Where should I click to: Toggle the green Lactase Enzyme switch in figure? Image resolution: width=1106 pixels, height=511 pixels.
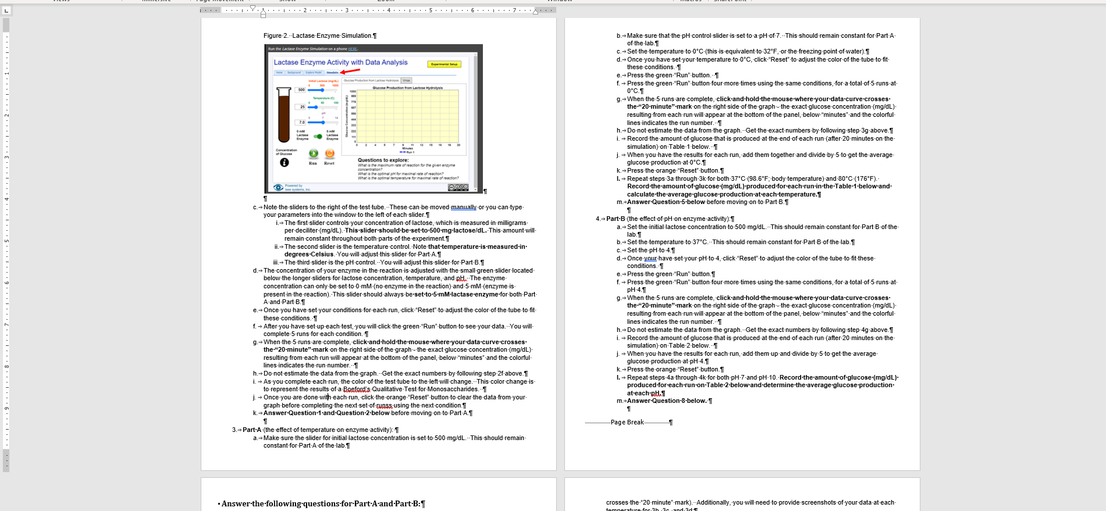tap(318, 137)
